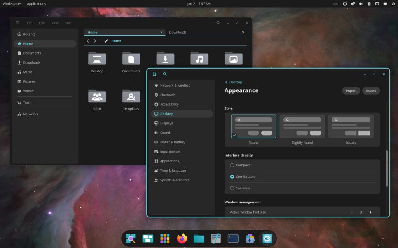This screenshot has width=398, height=248.
Task: Select the Comfortable interface density
Action: click(x=232, y=177)
